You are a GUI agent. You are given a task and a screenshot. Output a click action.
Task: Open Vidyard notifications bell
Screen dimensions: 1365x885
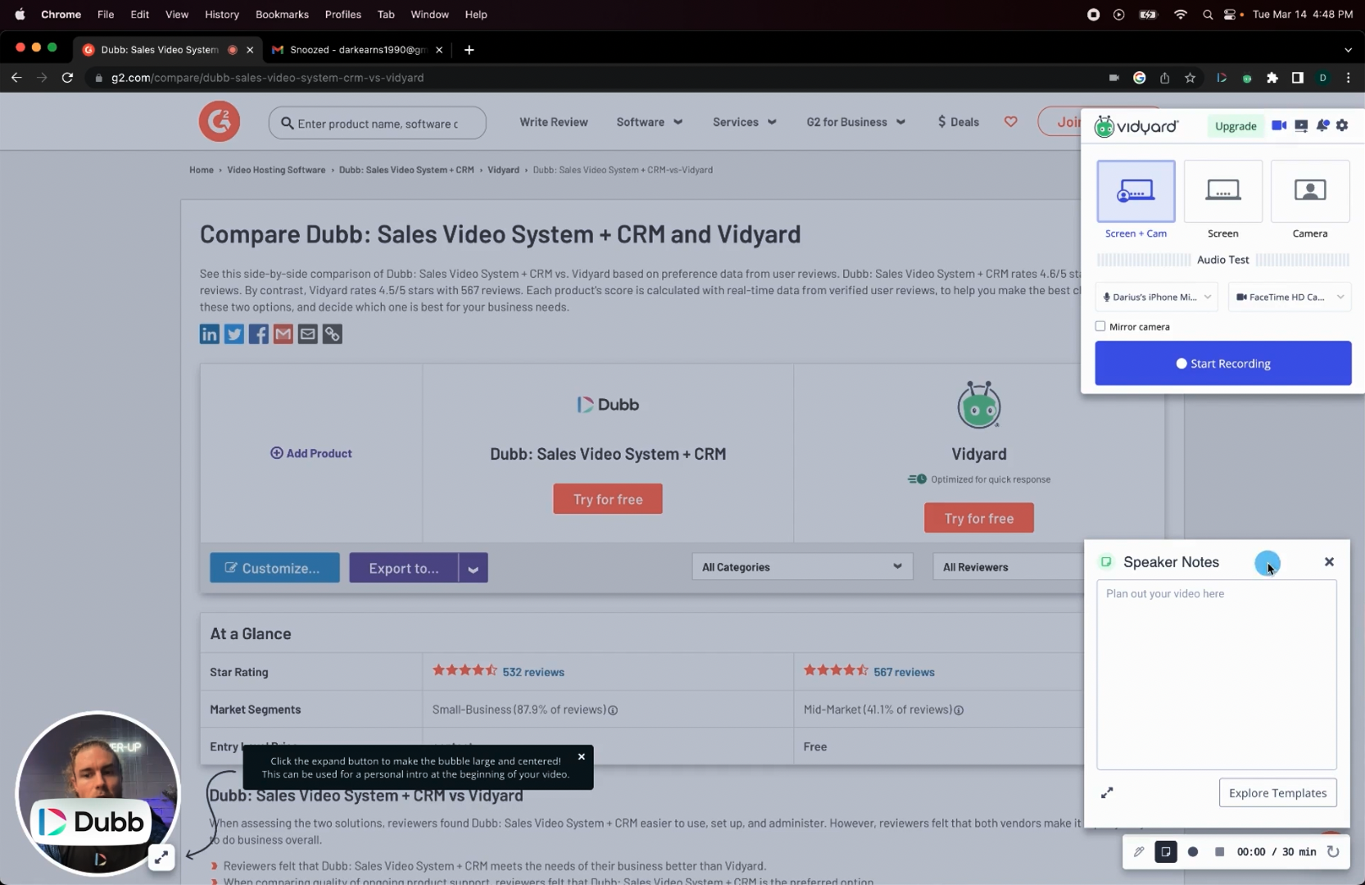point(1322,125)
